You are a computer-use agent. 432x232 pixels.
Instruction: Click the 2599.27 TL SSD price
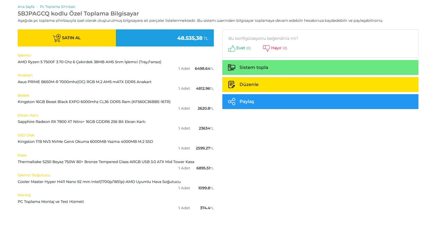point(205,148)
